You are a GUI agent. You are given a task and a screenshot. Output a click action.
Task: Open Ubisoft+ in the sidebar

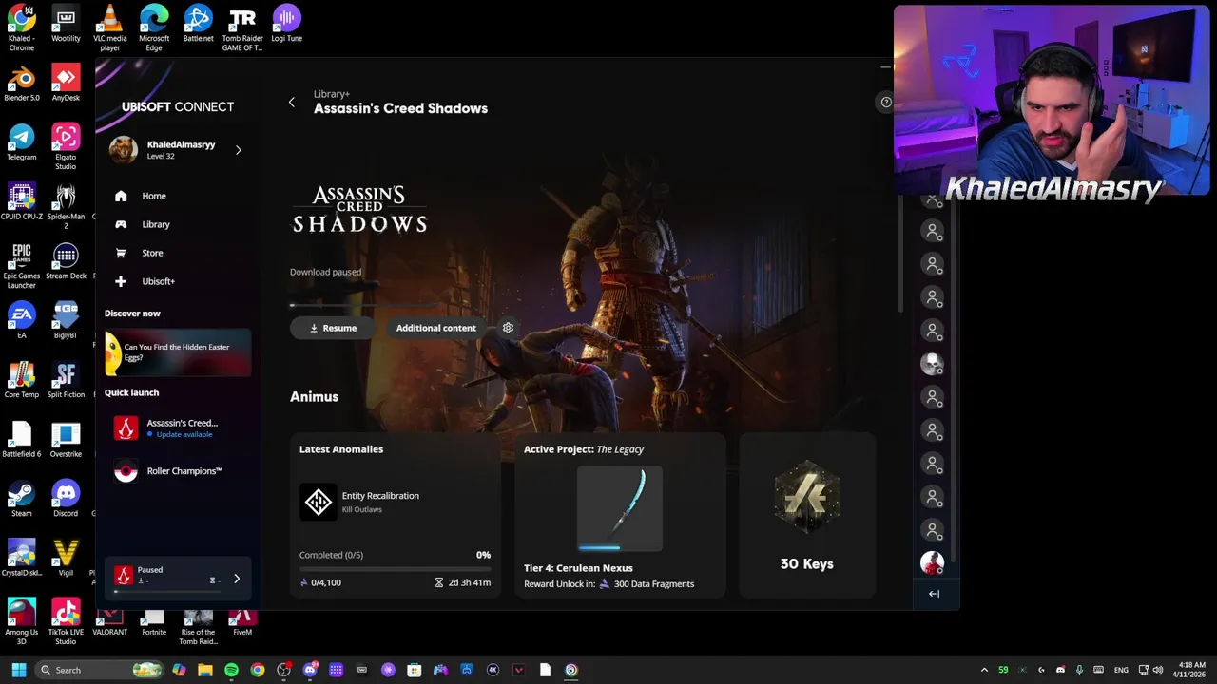pos(158,281)
